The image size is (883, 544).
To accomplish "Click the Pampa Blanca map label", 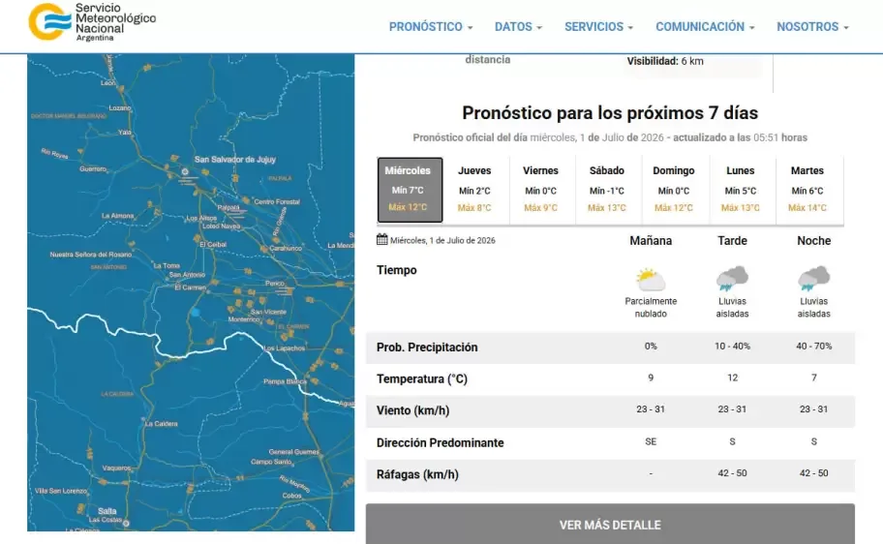I will point(285,381).
